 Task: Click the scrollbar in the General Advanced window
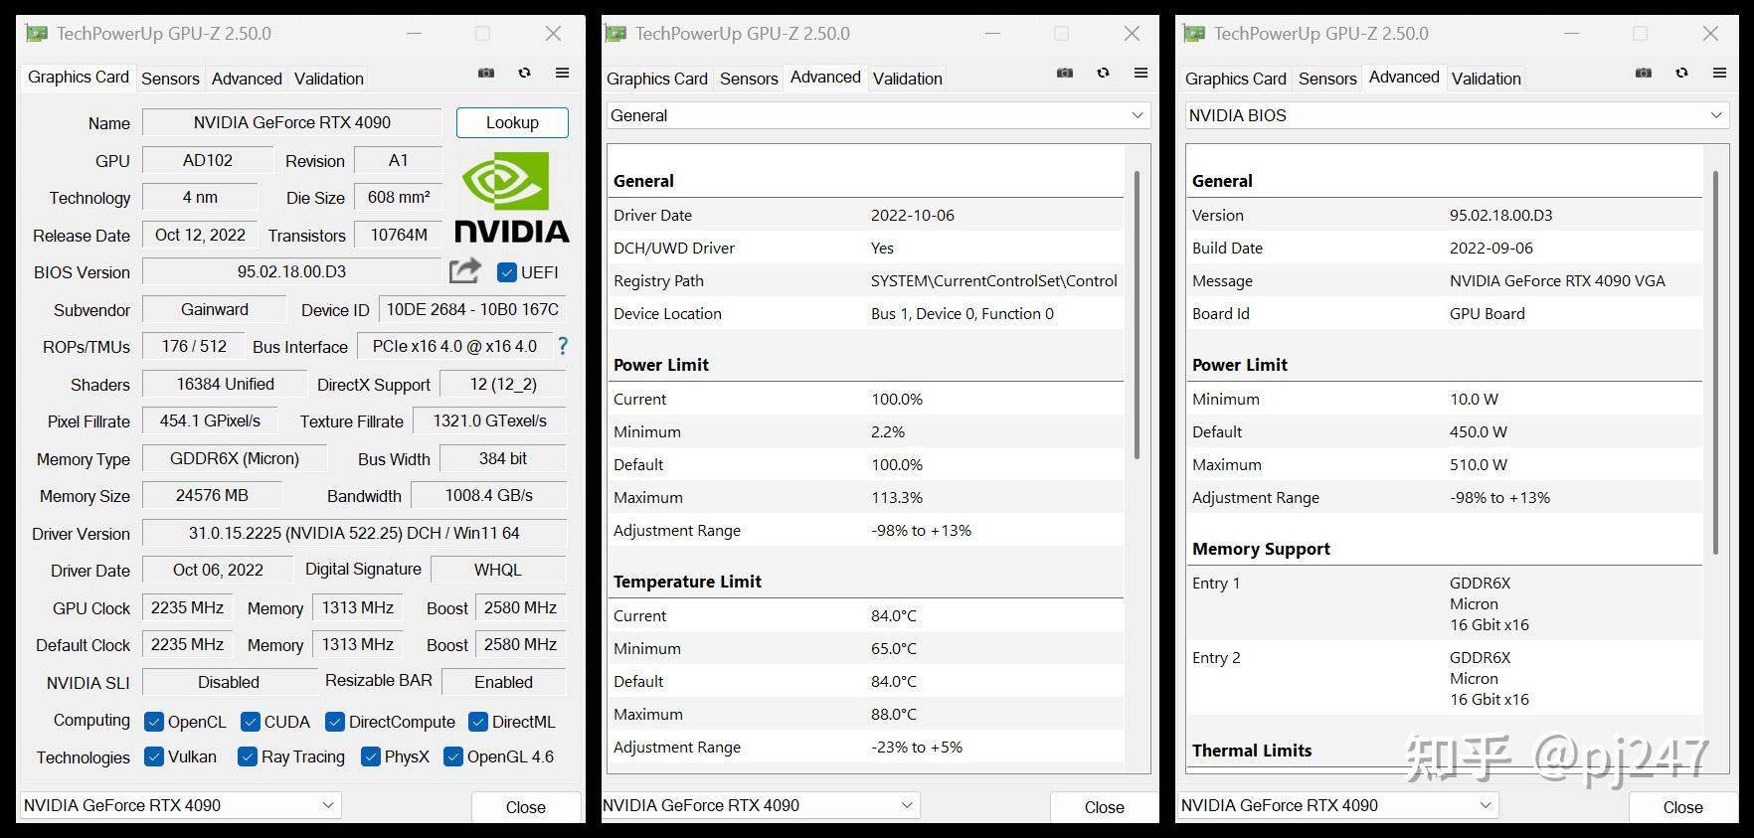tap(1137, 314)
